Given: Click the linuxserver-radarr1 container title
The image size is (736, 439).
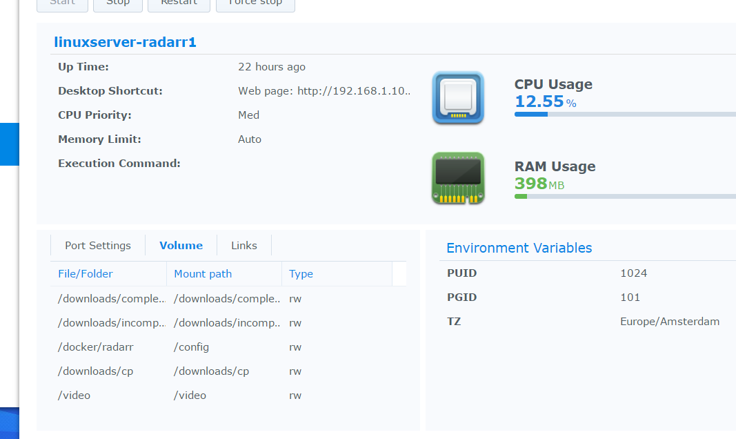Looking at the screenshot, I should 125,41.
